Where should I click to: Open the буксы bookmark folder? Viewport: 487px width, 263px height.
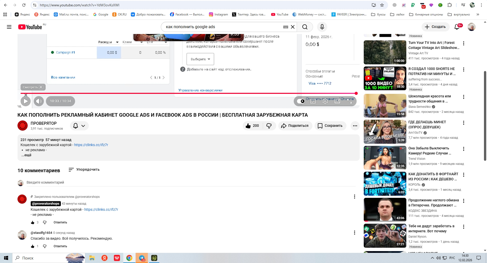(378, 14)
